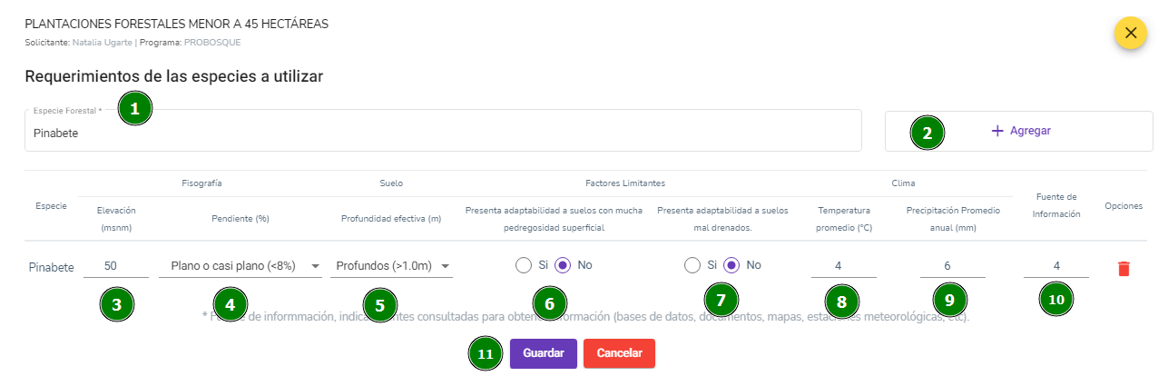
Task: Click green marker number 11
Action: point(486,353)
